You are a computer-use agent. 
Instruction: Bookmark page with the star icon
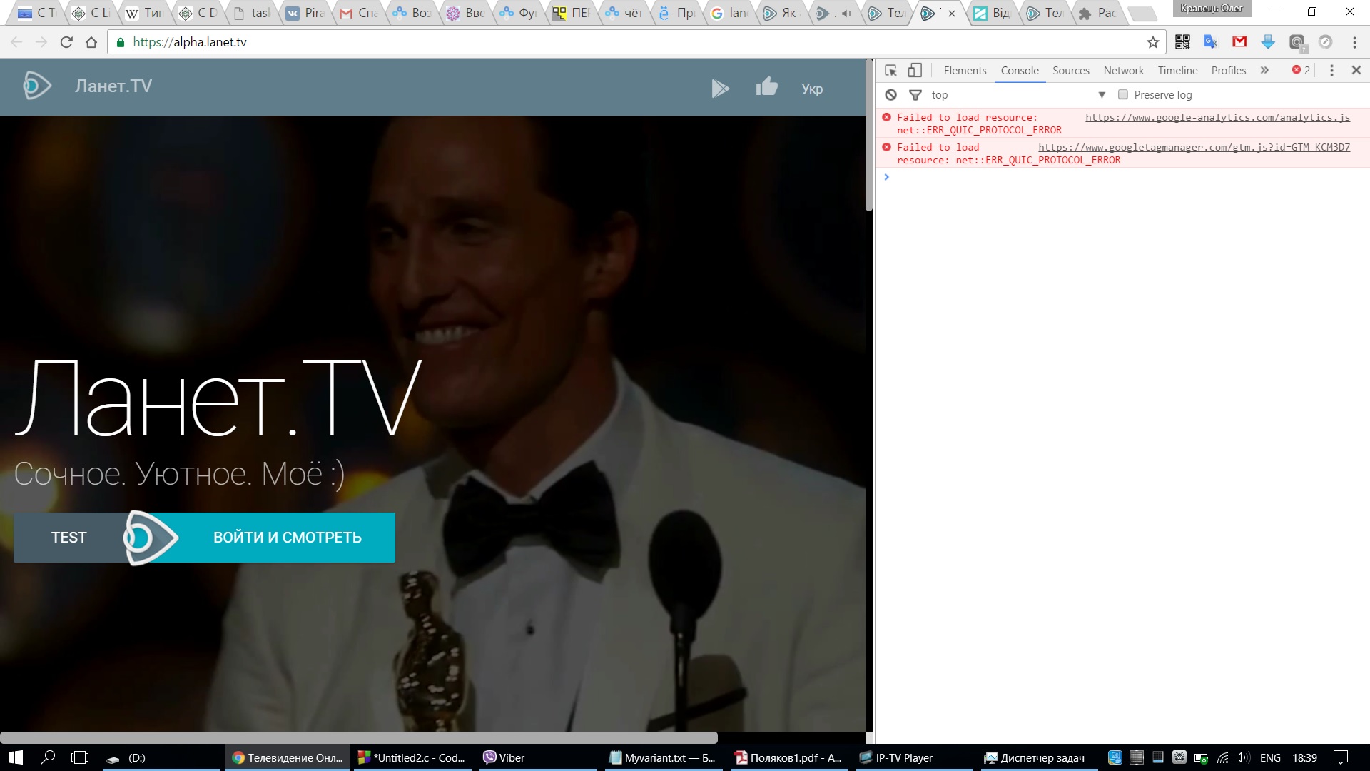click(x=1152, y=42)
